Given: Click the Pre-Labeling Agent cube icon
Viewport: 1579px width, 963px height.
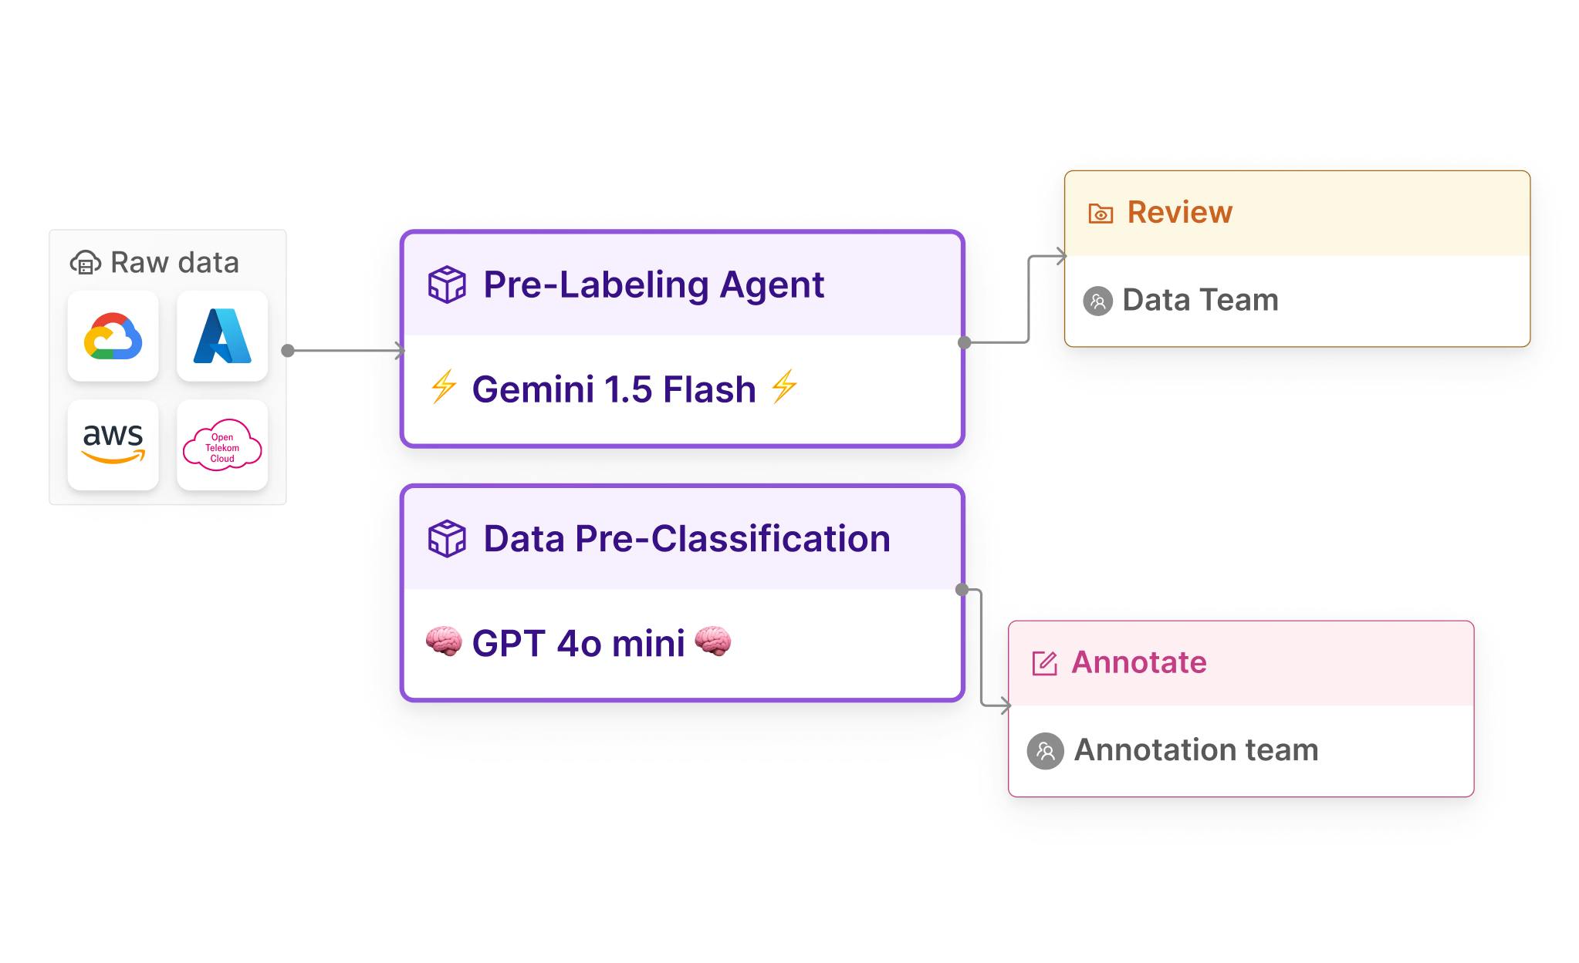Looking at the screenshot, I should pyautogui.click(x=447, y=285).
